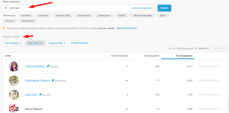This screenshot has height=113, width=229.
Task: Click Get Some Inspiration link
Action: [142, 8]
